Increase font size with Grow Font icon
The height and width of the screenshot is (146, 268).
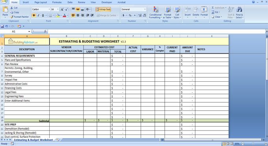point(62,9)
